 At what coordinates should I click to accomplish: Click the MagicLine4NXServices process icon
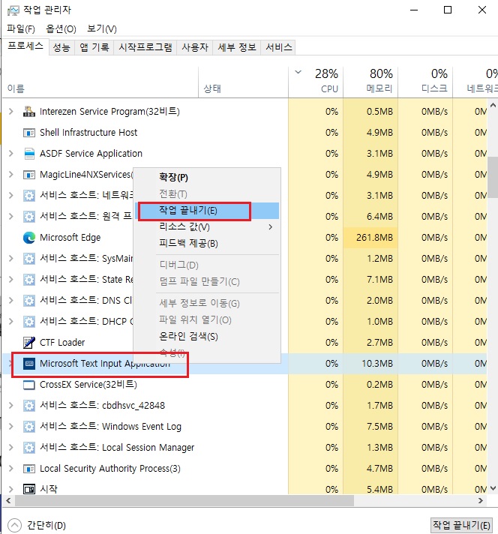29,175
